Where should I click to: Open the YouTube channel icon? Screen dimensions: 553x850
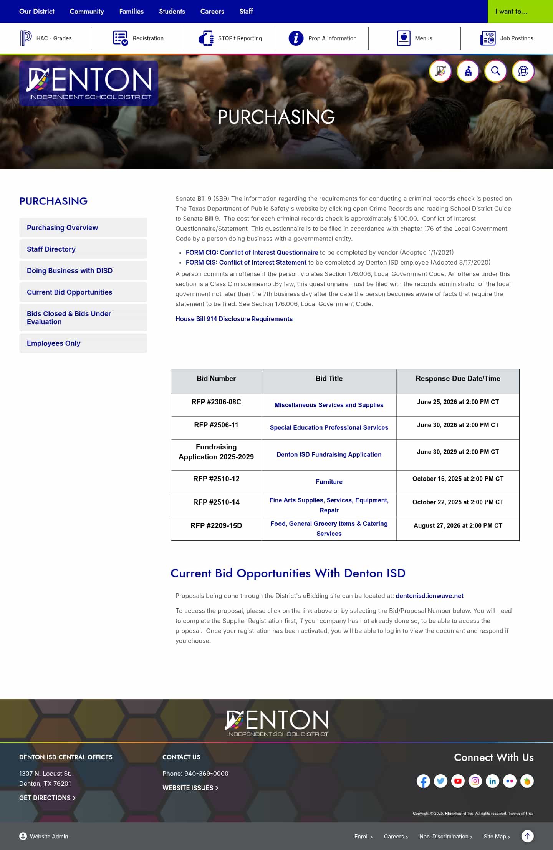point(458,781)
